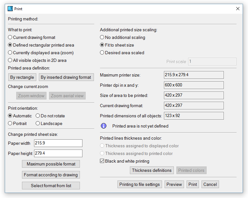Click into Paper width field
248x198 pixels.
point(58,143)
